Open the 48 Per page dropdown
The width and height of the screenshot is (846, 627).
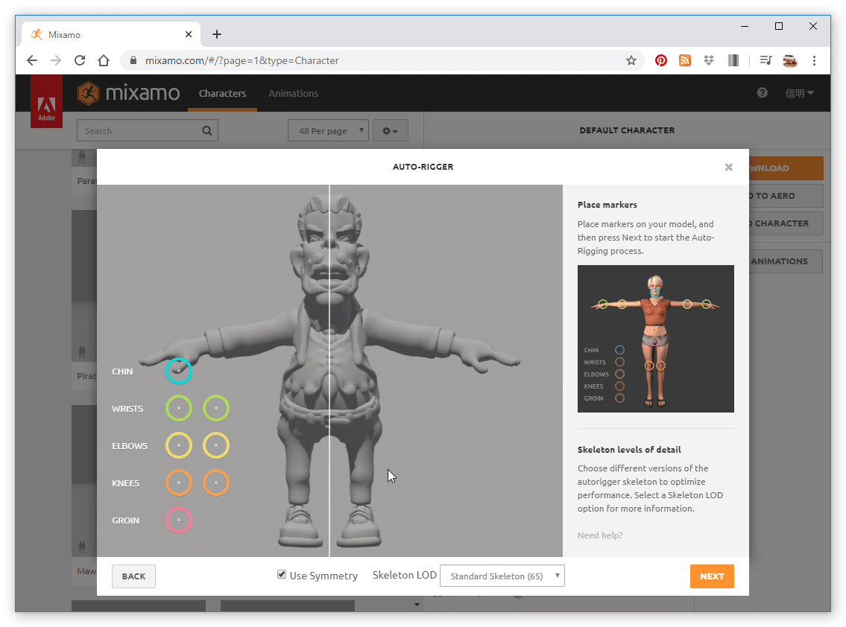pyautogui.click(x=328, y=130)
